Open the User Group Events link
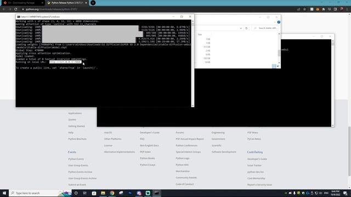Screen dimensions: 351x197 [x=78, y=165]
